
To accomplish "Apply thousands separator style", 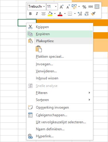I will coord(91,7).
